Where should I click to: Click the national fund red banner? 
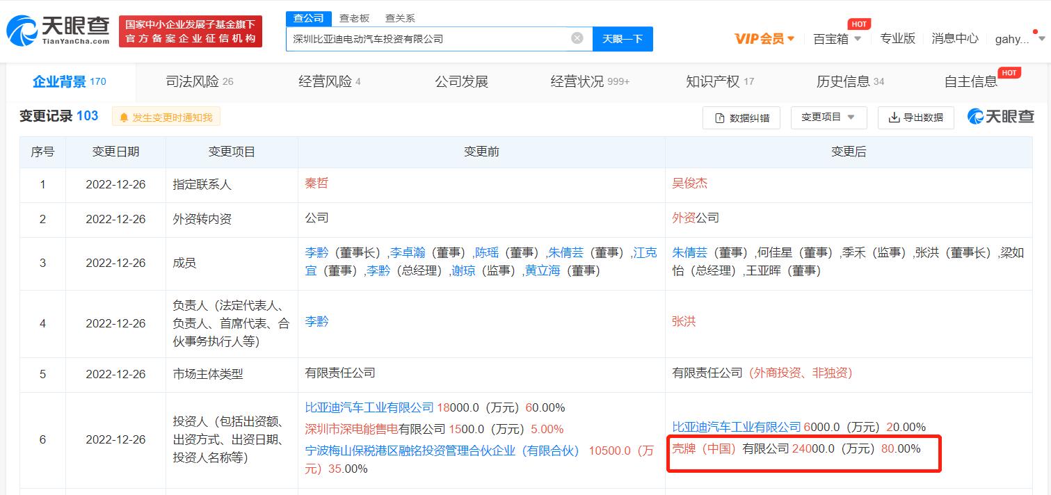pos(190,31)
